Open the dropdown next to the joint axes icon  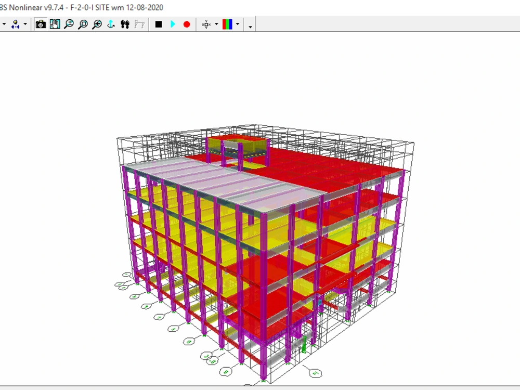(217, 24)
